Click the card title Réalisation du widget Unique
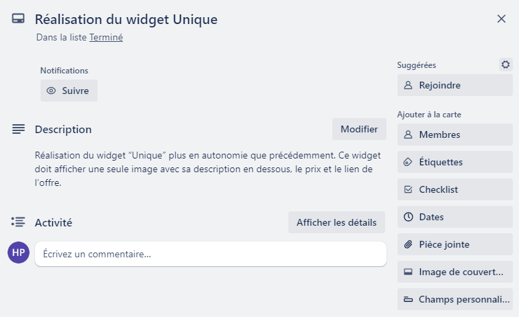519x317 pixels. [126, 19]
